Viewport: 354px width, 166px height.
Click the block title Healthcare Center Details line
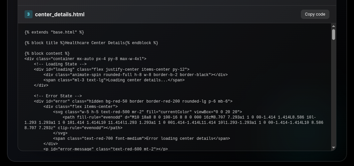(x=91, y=43)
